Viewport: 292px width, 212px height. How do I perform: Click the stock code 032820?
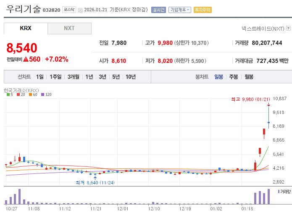[x=51, y=10]
